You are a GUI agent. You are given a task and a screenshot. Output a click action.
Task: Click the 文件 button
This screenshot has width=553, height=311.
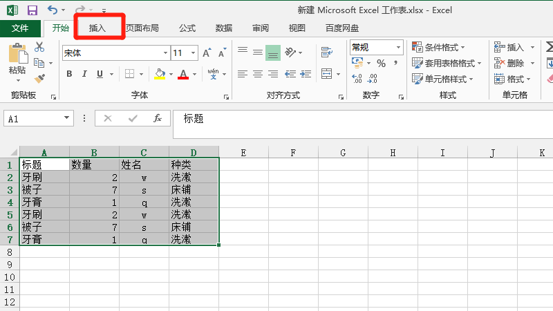tap(20, 28)
